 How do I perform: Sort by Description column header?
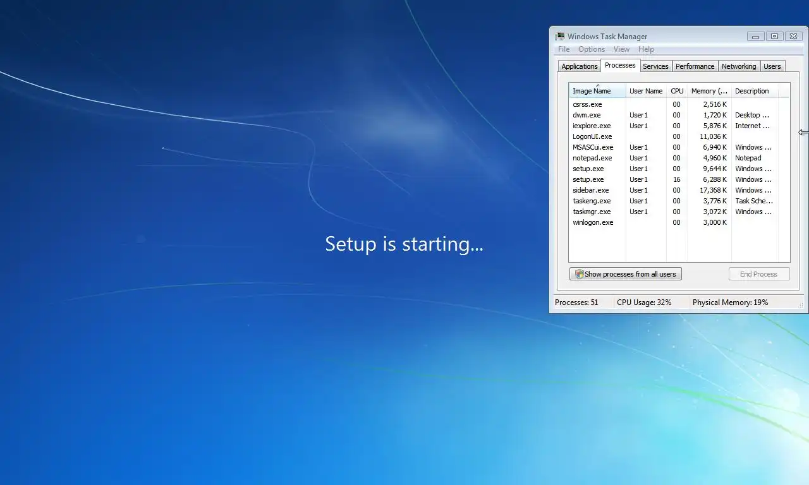coord(755,91)
